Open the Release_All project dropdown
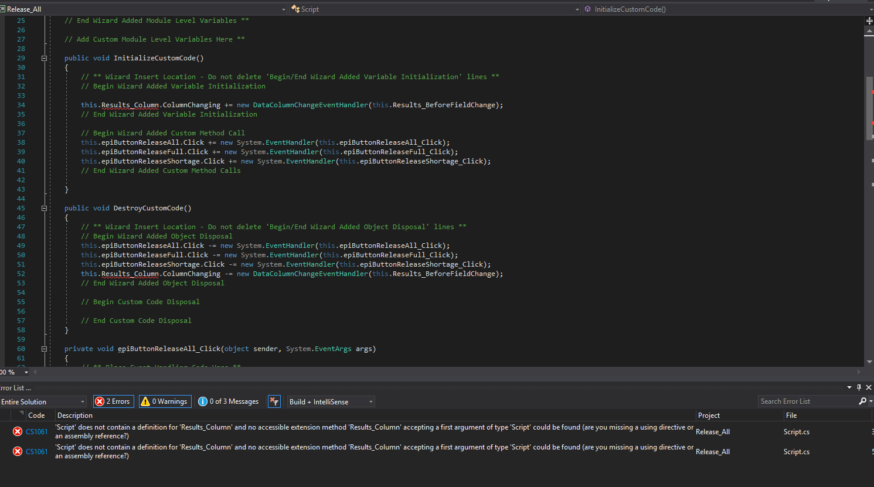Screen dimensions: 874x487 click(284, 9)
